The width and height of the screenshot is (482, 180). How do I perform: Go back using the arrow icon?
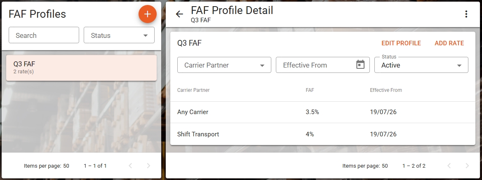point(179,14)
